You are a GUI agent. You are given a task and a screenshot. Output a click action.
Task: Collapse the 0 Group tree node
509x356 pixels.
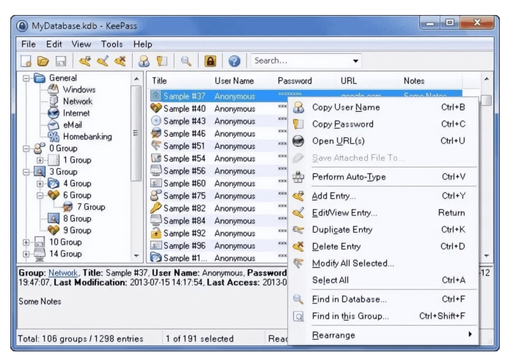coord(26,149)
